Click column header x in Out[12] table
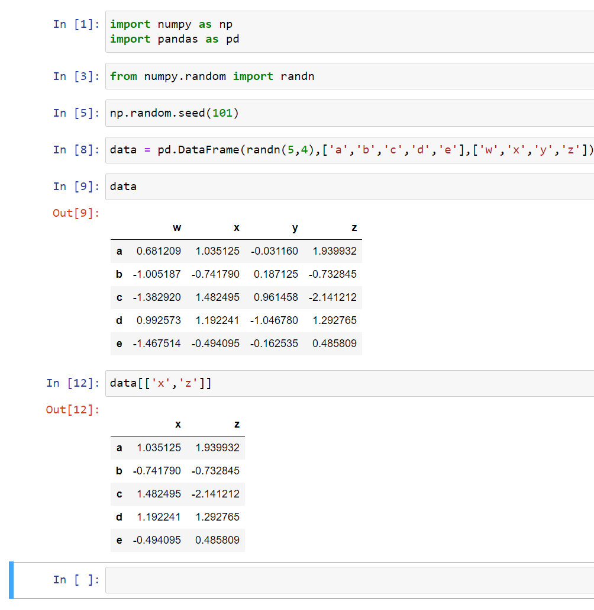This screenshot has height=610, width=594. point(178,425)
